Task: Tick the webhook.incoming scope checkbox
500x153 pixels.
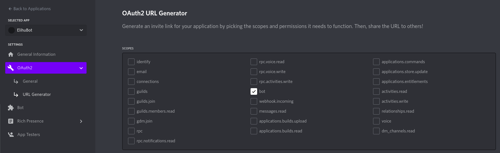Action: pos(254,101)
